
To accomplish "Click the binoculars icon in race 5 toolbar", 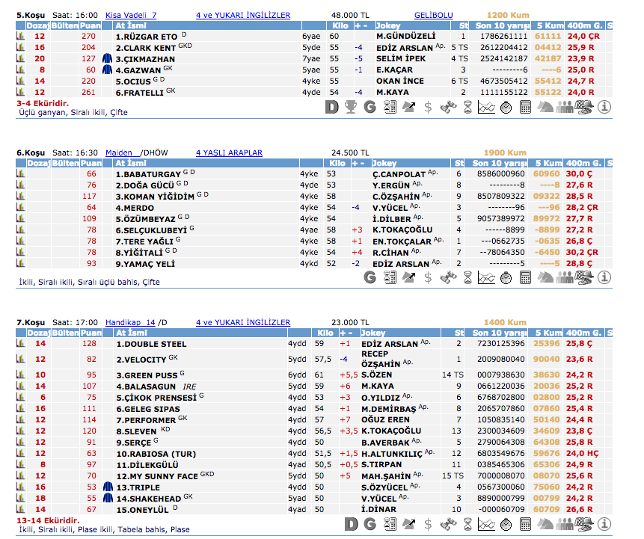I will pos(447,107).
